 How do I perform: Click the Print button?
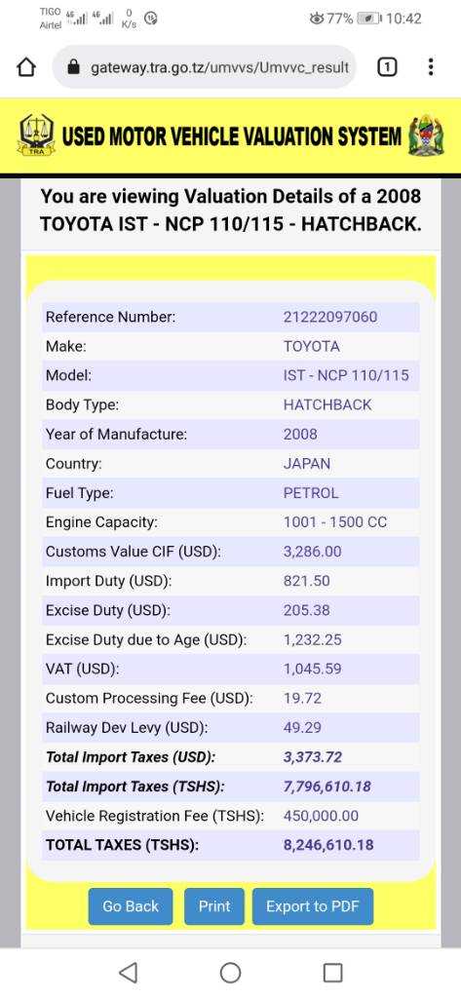pos(214,906)
